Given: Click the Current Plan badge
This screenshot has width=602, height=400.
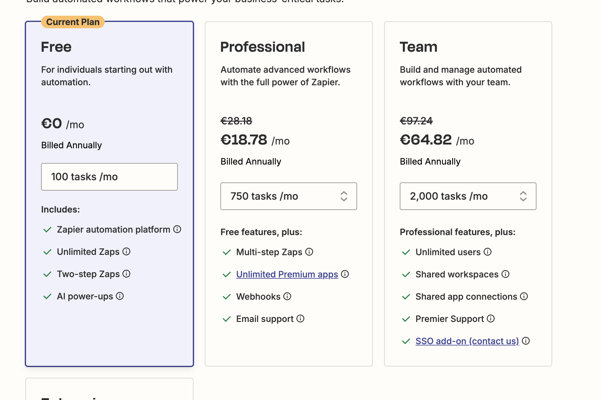Looking at the screenshot, I should [x=73, y=22].
